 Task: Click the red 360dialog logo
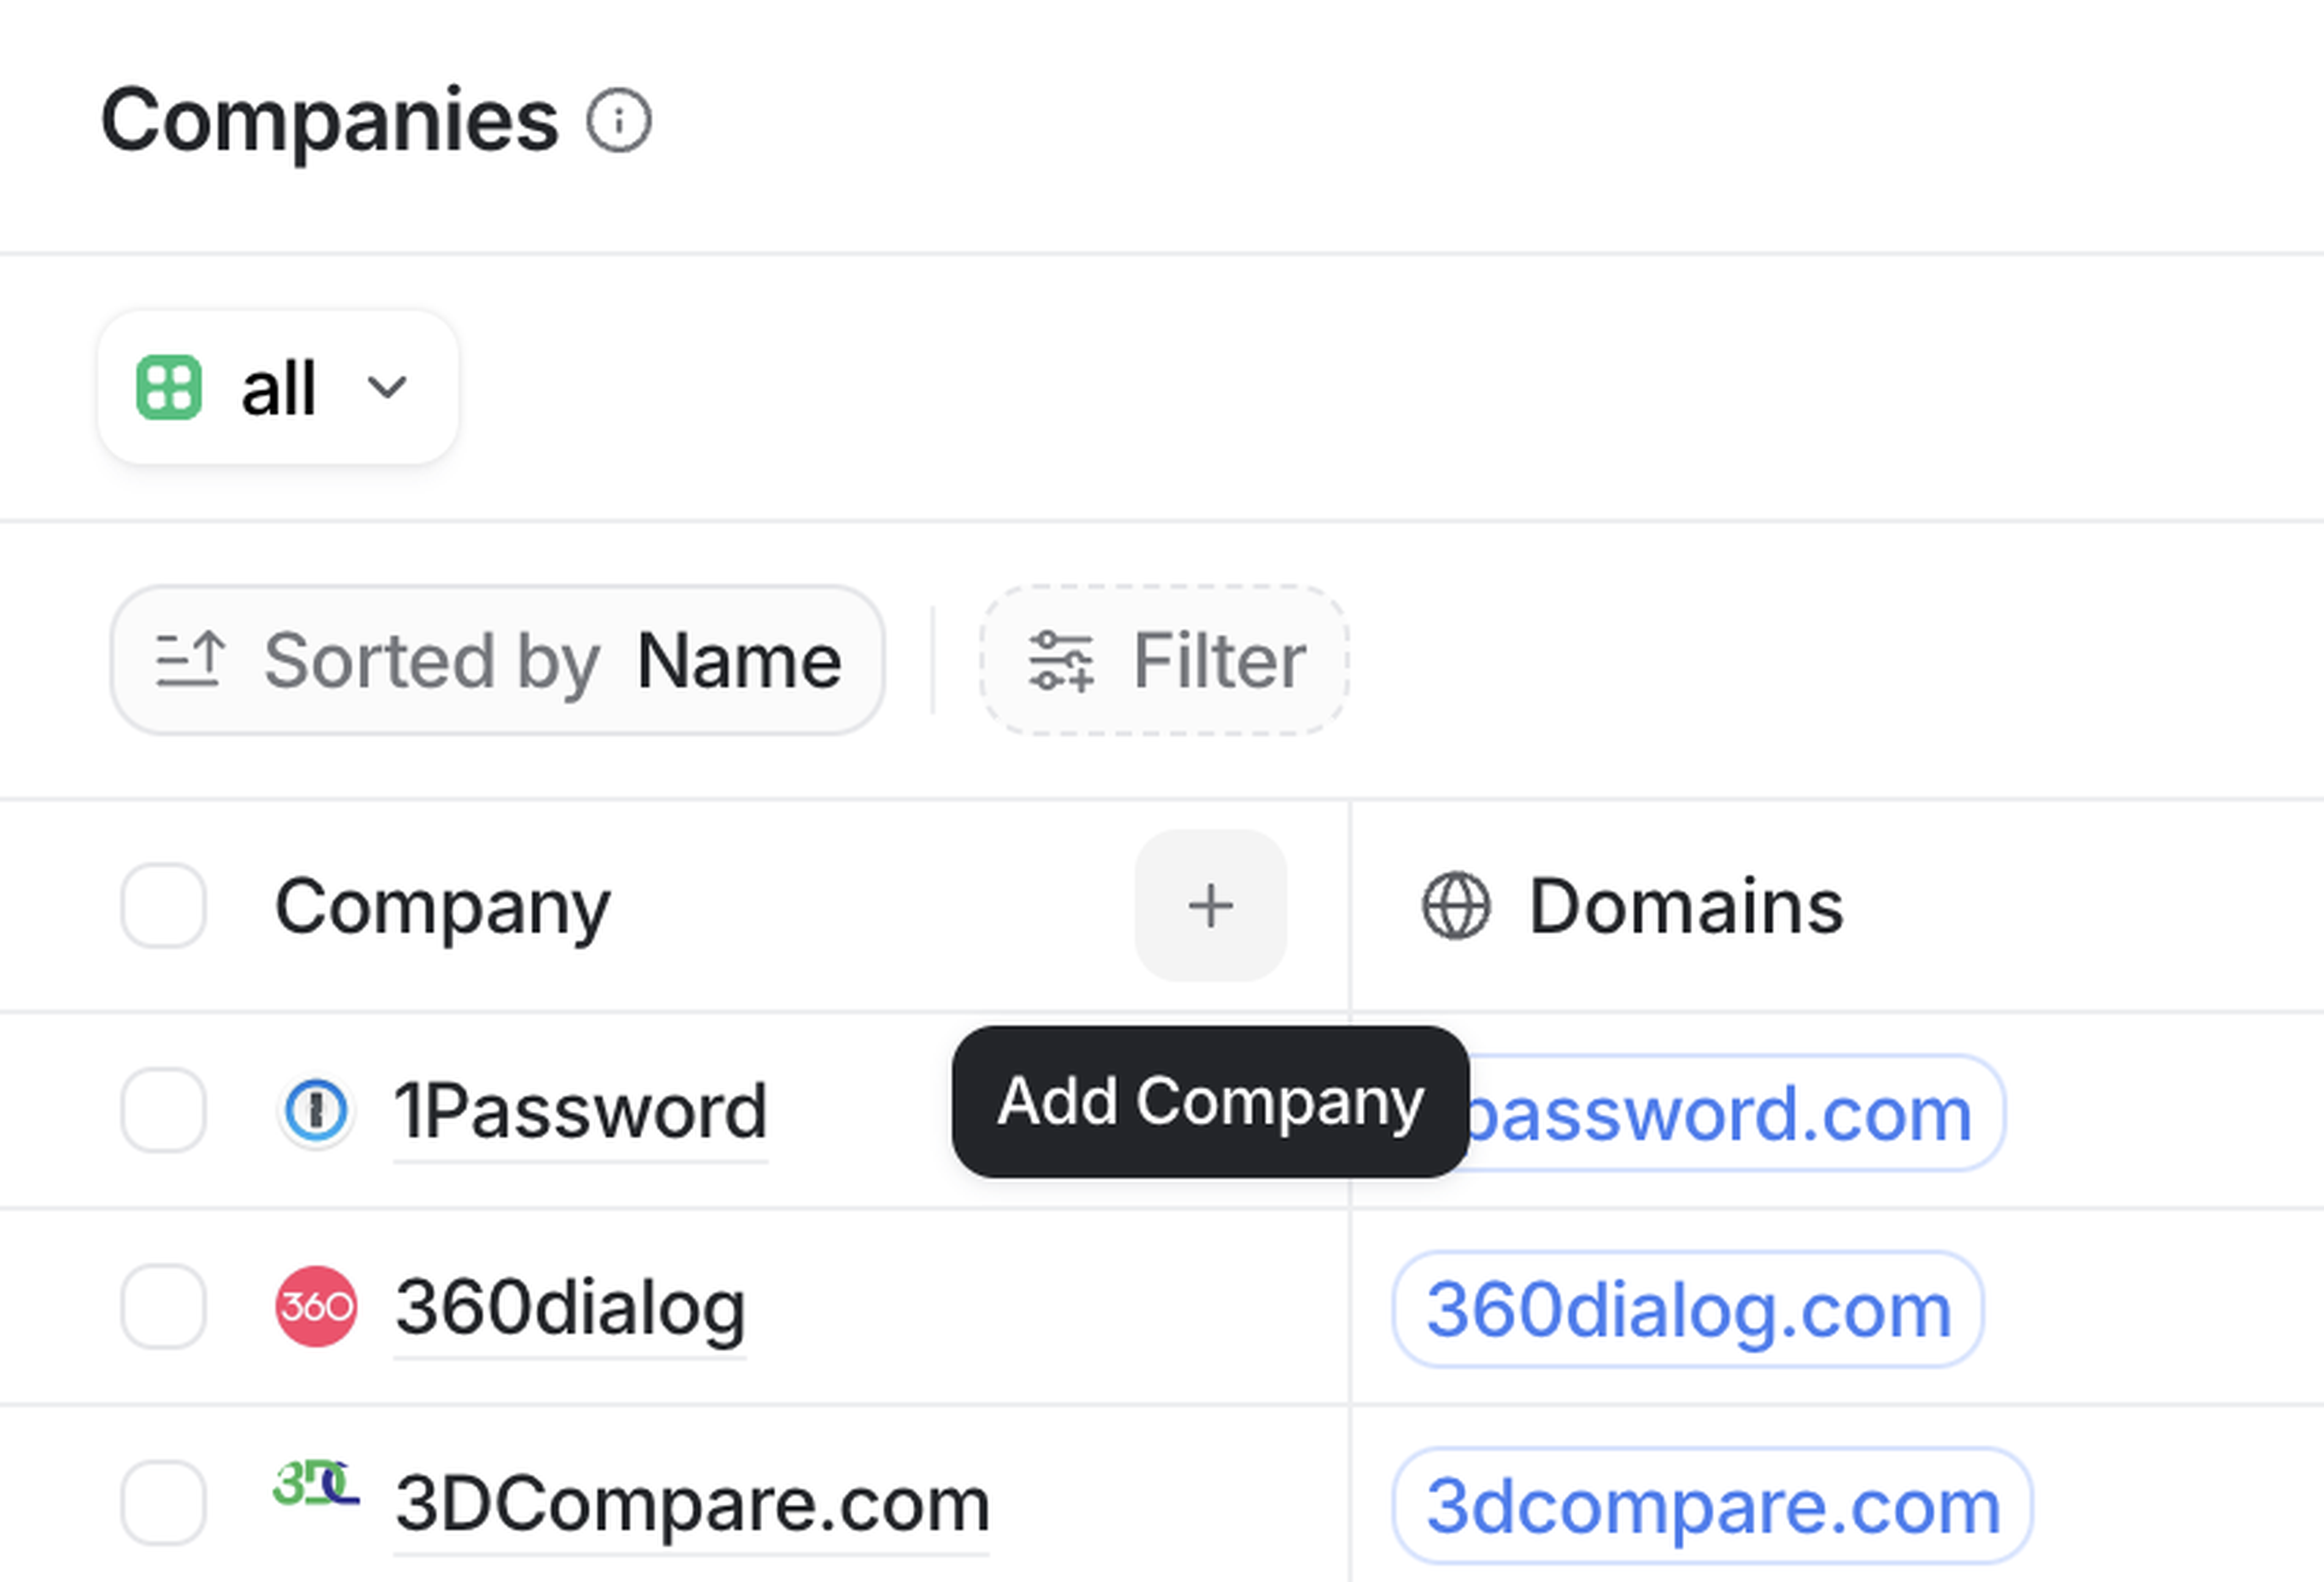click(x=316, y=1307)
